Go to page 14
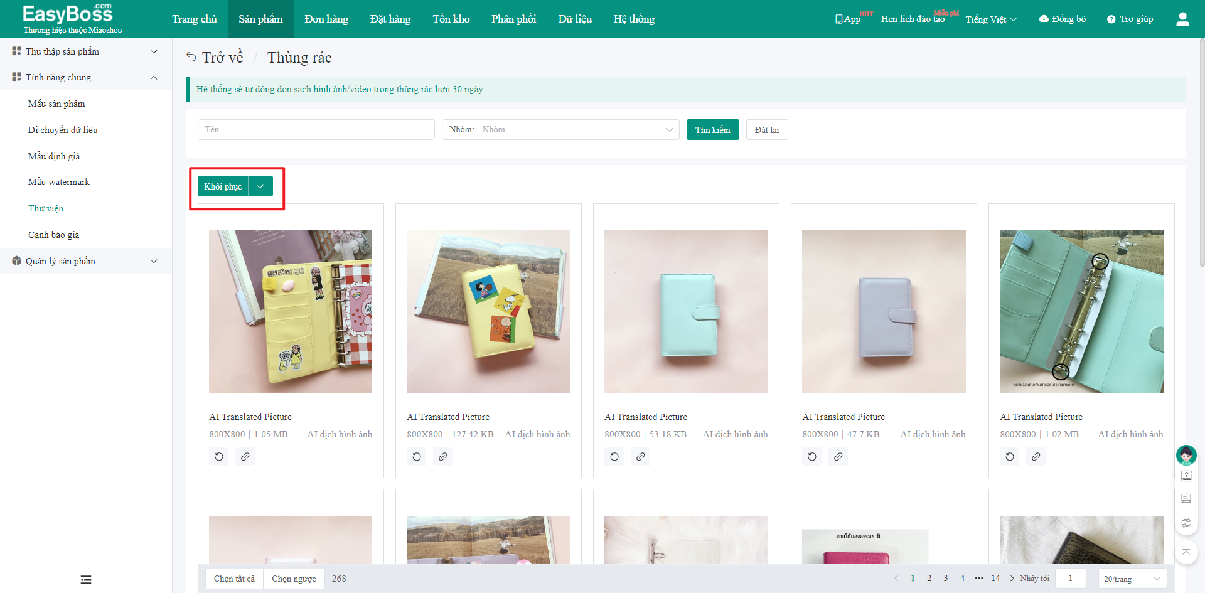Image resolution: width=1205 pixels, height=593 pixels. pos(995,579)
